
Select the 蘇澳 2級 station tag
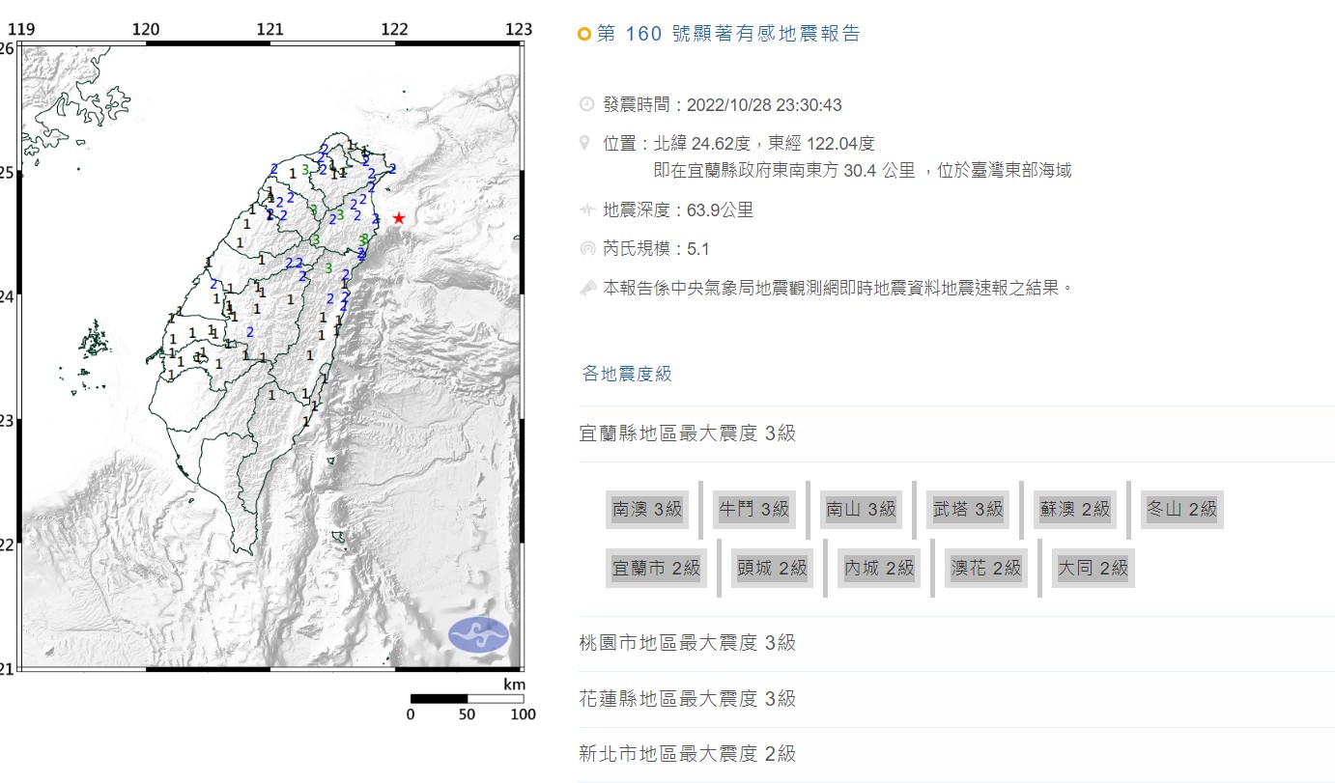click(x=1075, y=509)
